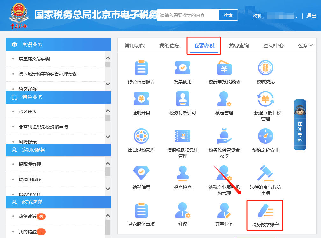Open the 纳税信用 diamond icon
The height and width of the screenshot is (238, 321).
pos(141,174)
